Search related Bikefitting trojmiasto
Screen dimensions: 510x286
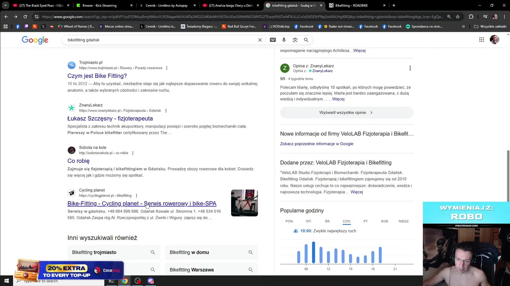tap(114, 252)
